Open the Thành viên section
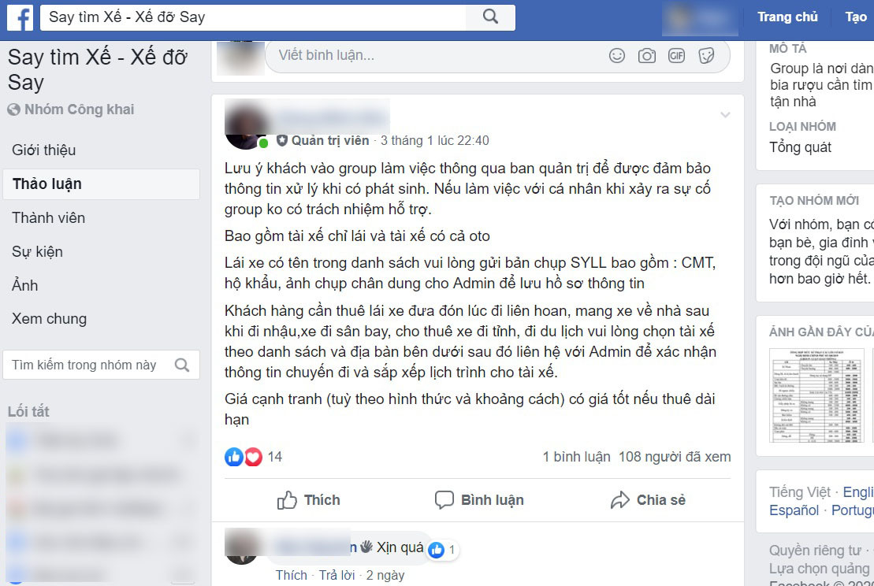The image size is (874, 586). pos(49,218)
